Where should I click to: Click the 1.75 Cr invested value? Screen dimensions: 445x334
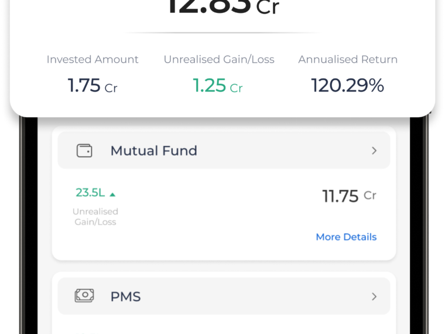pyautogui.click(x=93, y=86)
